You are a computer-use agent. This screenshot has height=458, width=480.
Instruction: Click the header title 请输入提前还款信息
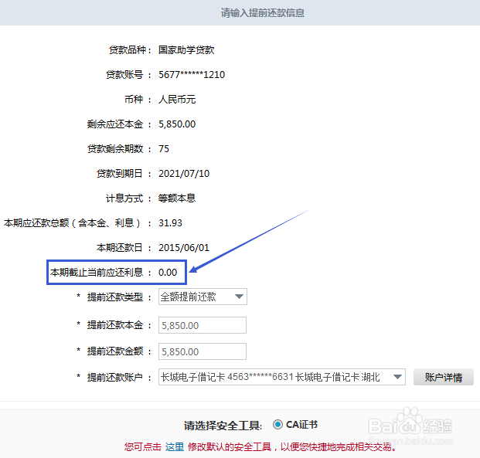[263, 13]
